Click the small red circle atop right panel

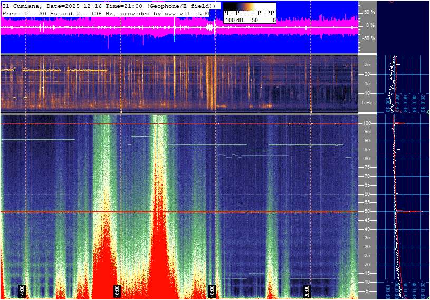pyautogui.click(x=392, y=1)
